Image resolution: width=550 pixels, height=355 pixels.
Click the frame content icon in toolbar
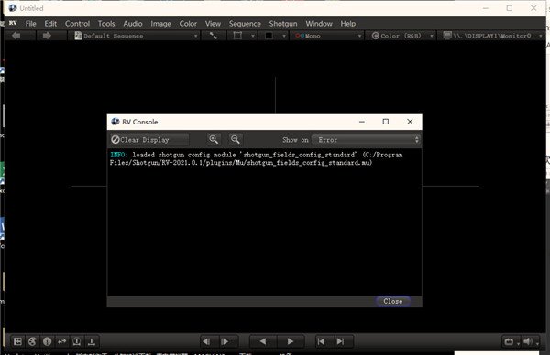coord(237,36)
